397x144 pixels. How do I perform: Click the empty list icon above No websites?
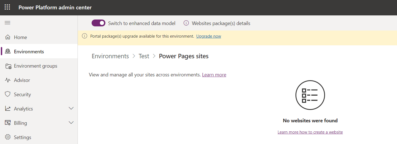point(310,95)
